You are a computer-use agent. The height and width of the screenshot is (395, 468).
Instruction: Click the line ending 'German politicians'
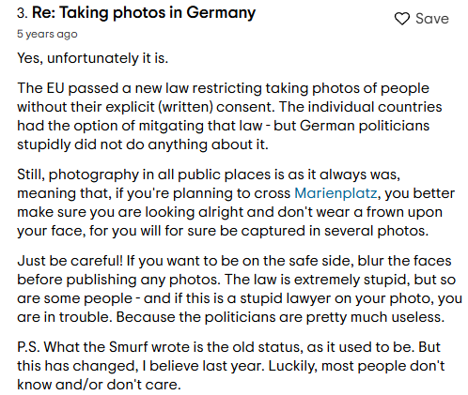(223, 126)
